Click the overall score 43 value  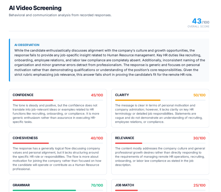point(197,21)
